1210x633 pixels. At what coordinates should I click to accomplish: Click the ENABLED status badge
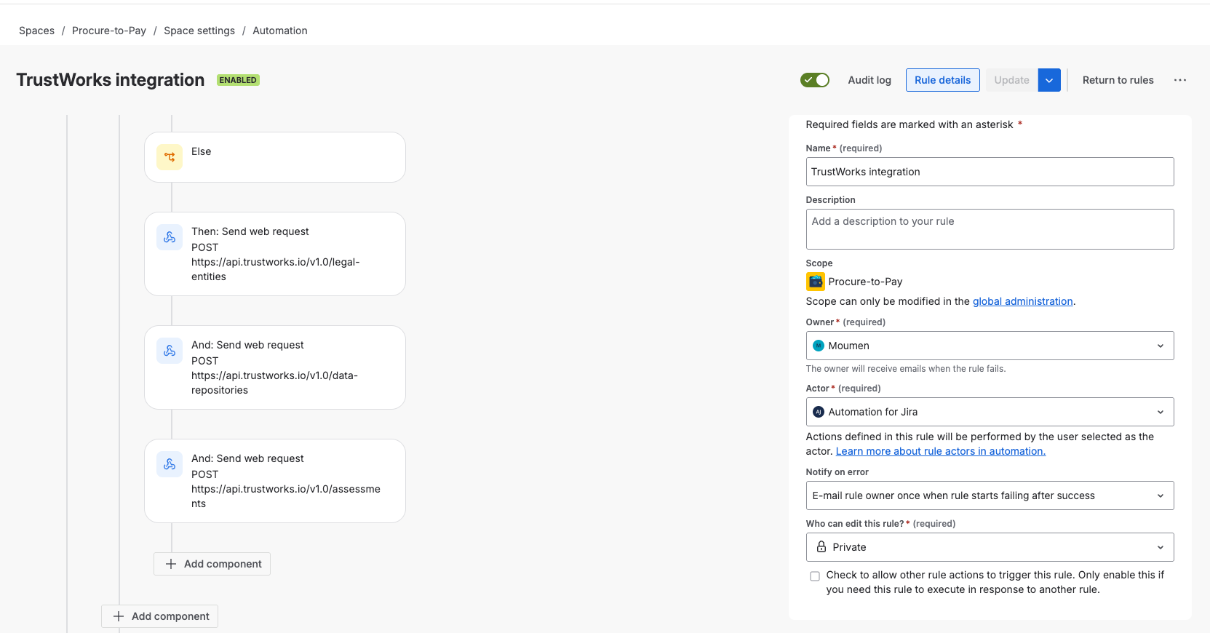coord(238,80)
